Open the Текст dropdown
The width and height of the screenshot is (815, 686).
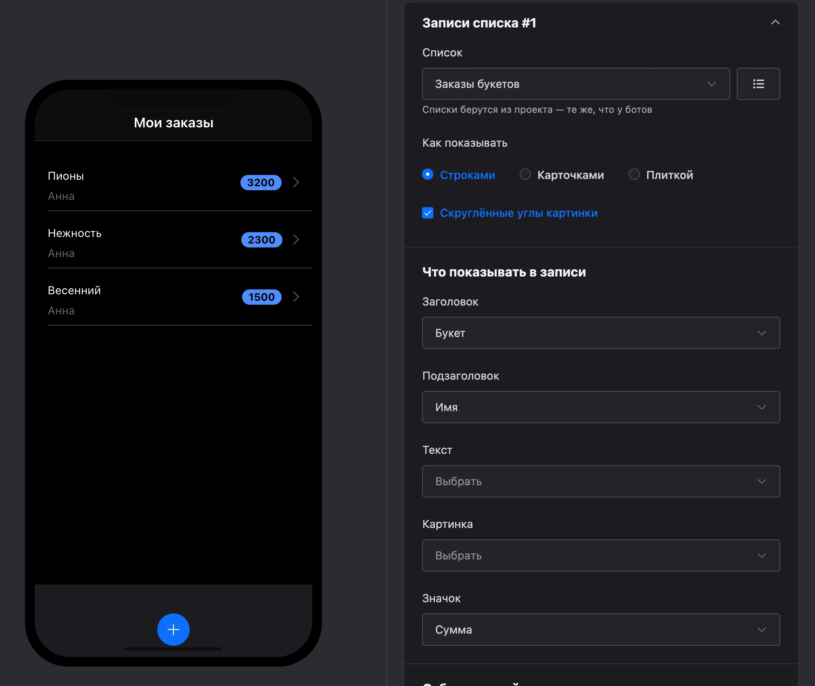[x=601, y=481]
